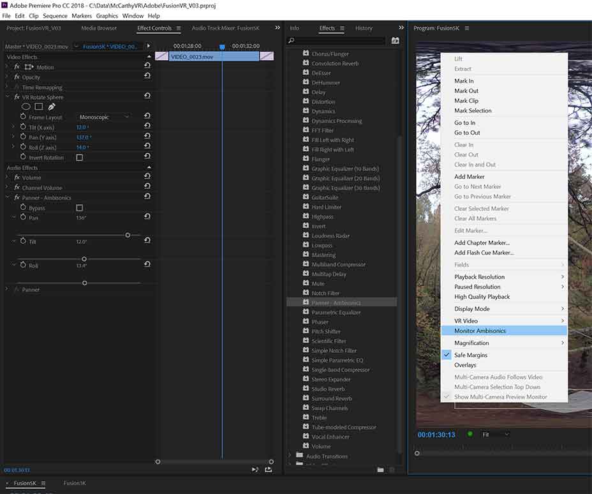This screenshot has width=592, height=494.
Task: Select the pen mask tool under VR Rotate Sphere
Action: point(52,107)
